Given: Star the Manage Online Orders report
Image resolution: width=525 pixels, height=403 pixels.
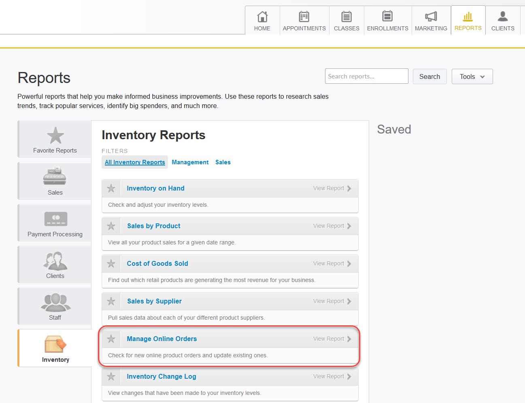Looking at the screenshot, I should coord(111,339).
